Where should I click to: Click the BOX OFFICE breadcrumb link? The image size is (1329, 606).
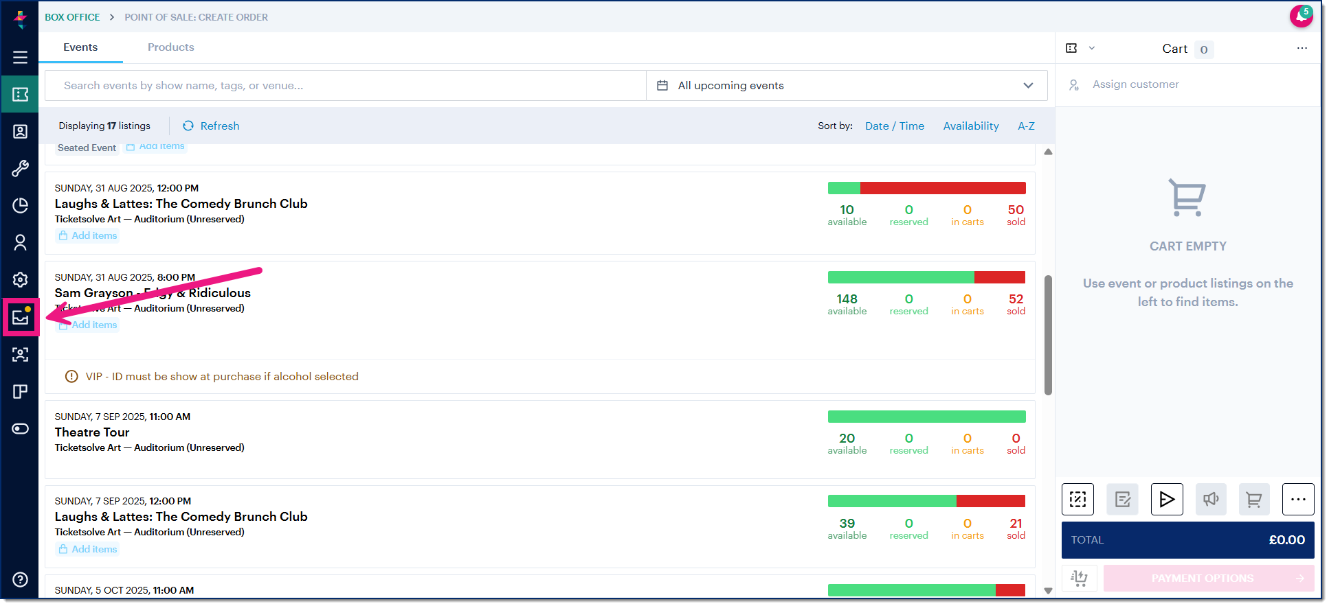(x=72, y=17)
